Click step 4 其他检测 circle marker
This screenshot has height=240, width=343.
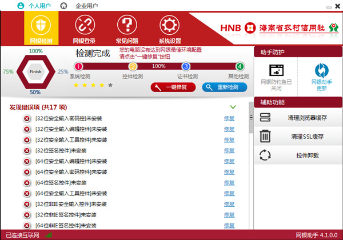[240, 66]
